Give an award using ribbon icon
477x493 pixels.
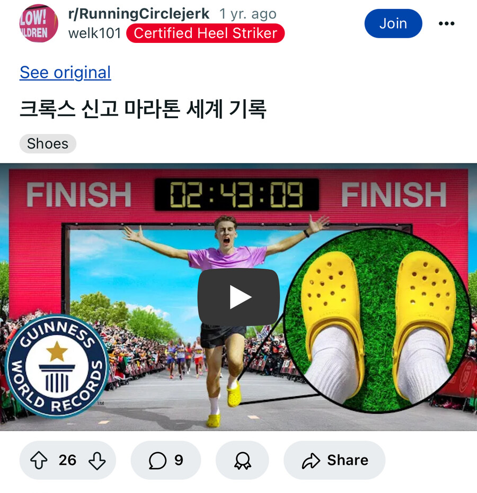242,461
